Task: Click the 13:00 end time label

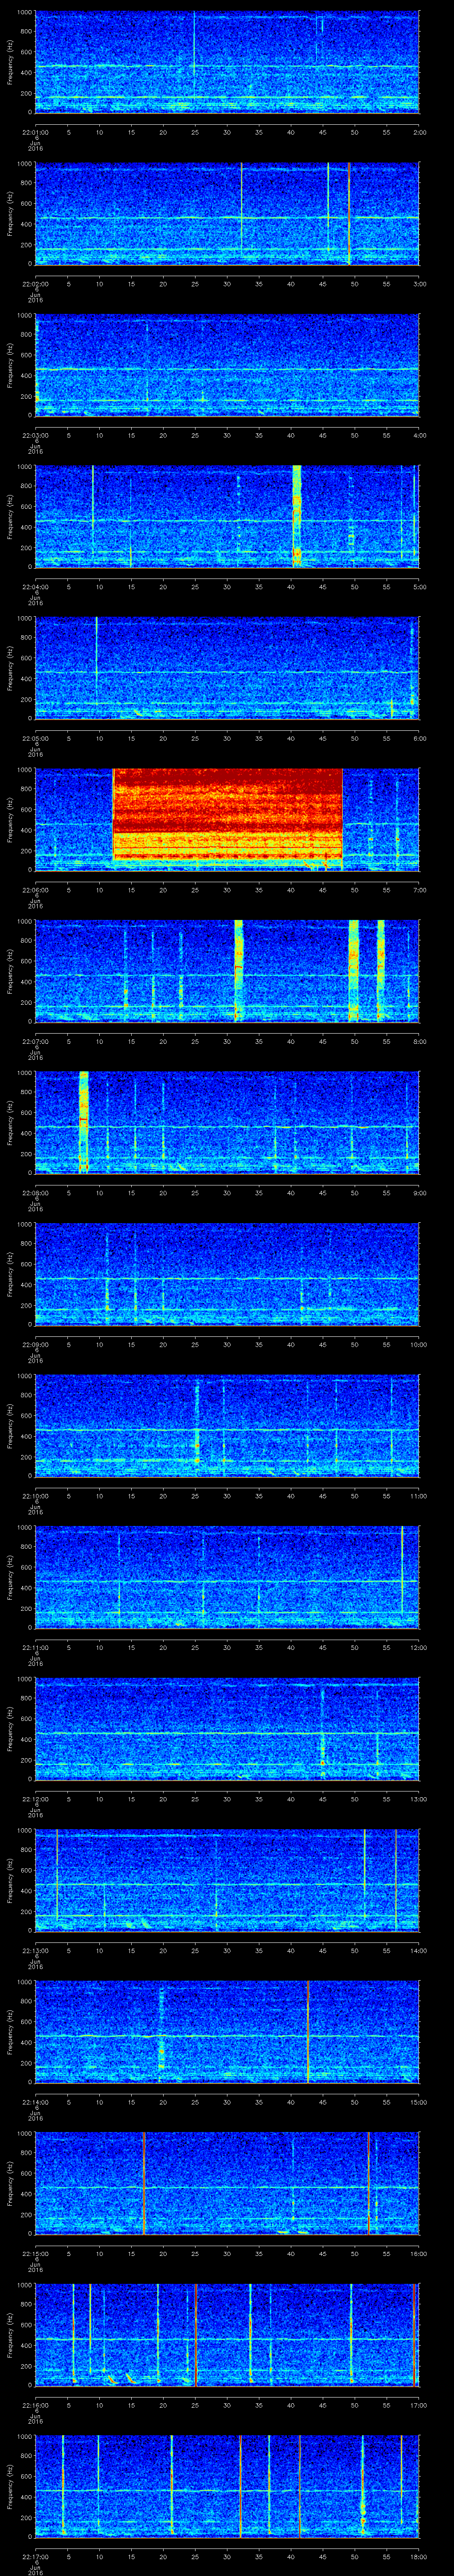Action: coord(418,1798)
